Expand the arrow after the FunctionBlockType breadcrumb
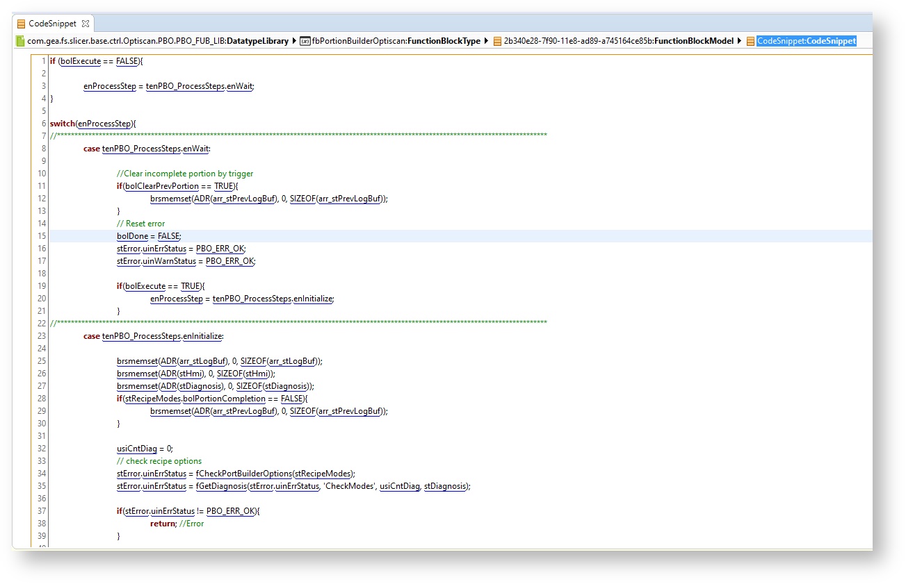The width and height of the screenshot is (906, 584). (486, 41)
